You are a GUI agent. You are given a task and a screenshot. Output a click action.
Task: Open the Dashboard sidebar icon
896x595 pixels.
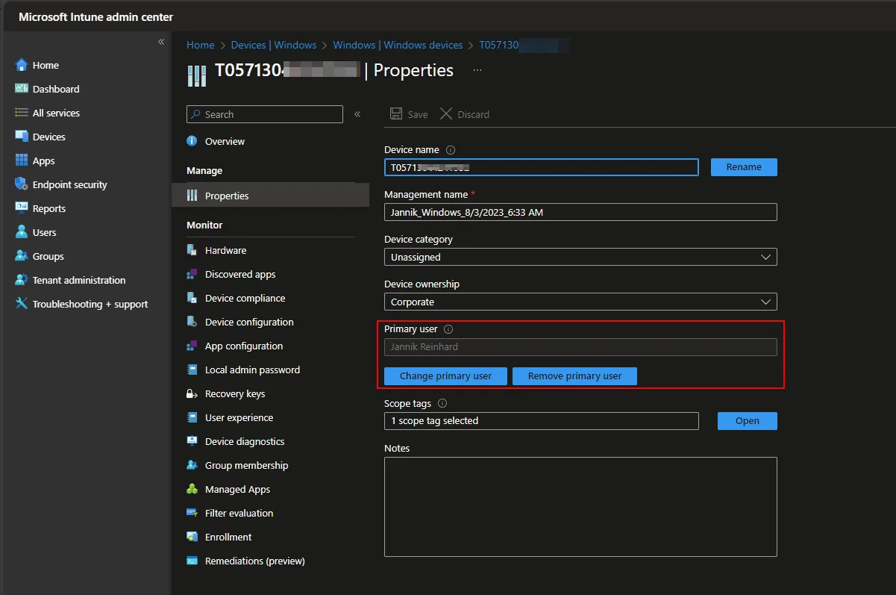pos(21,89)
